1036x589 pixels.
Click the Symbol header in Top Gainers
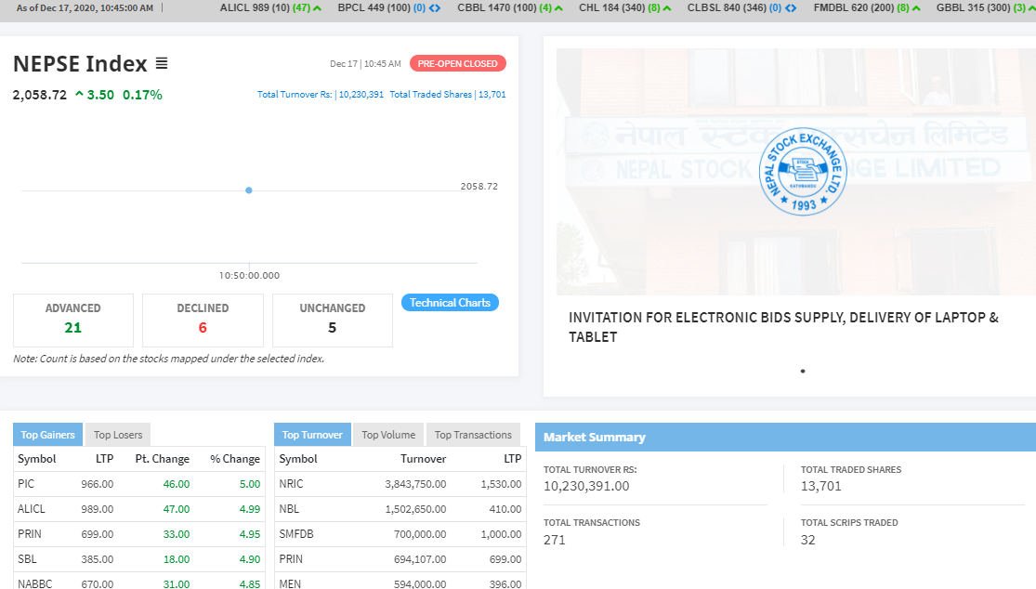(x=37, y=459)
